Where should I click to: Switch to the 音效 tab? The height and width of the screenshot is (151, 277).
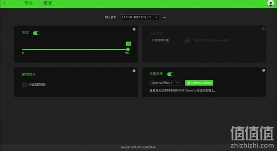(x=28, y=3)
